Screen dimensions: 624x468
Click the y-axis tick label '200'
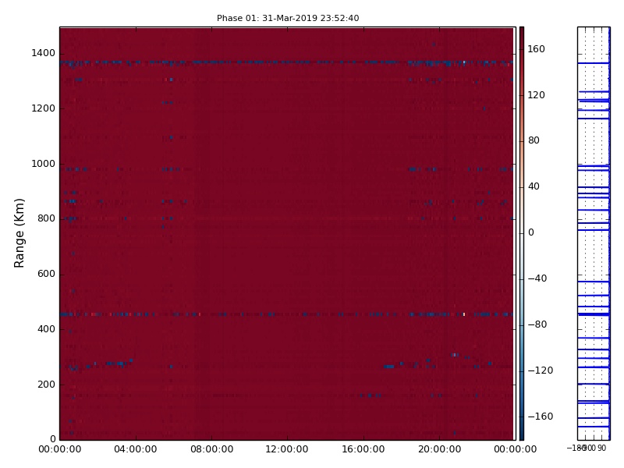click(x=47, y=385)
